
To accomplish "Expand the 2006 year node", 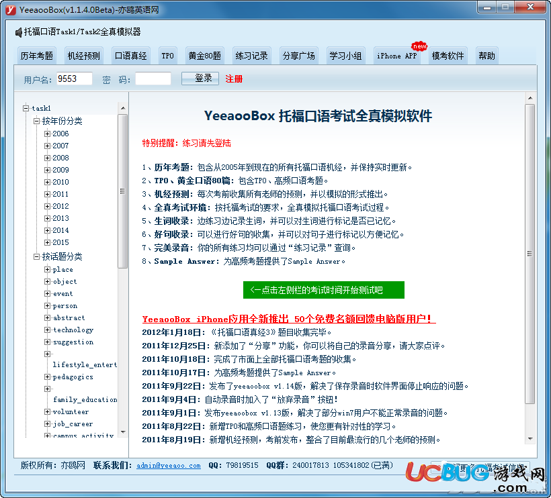I will (x=47, y=134).
